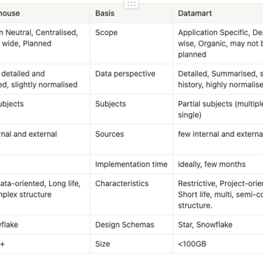Select the Datamart column header
The height and width of the screenshot is (257, 263).
tap(218, 13)
